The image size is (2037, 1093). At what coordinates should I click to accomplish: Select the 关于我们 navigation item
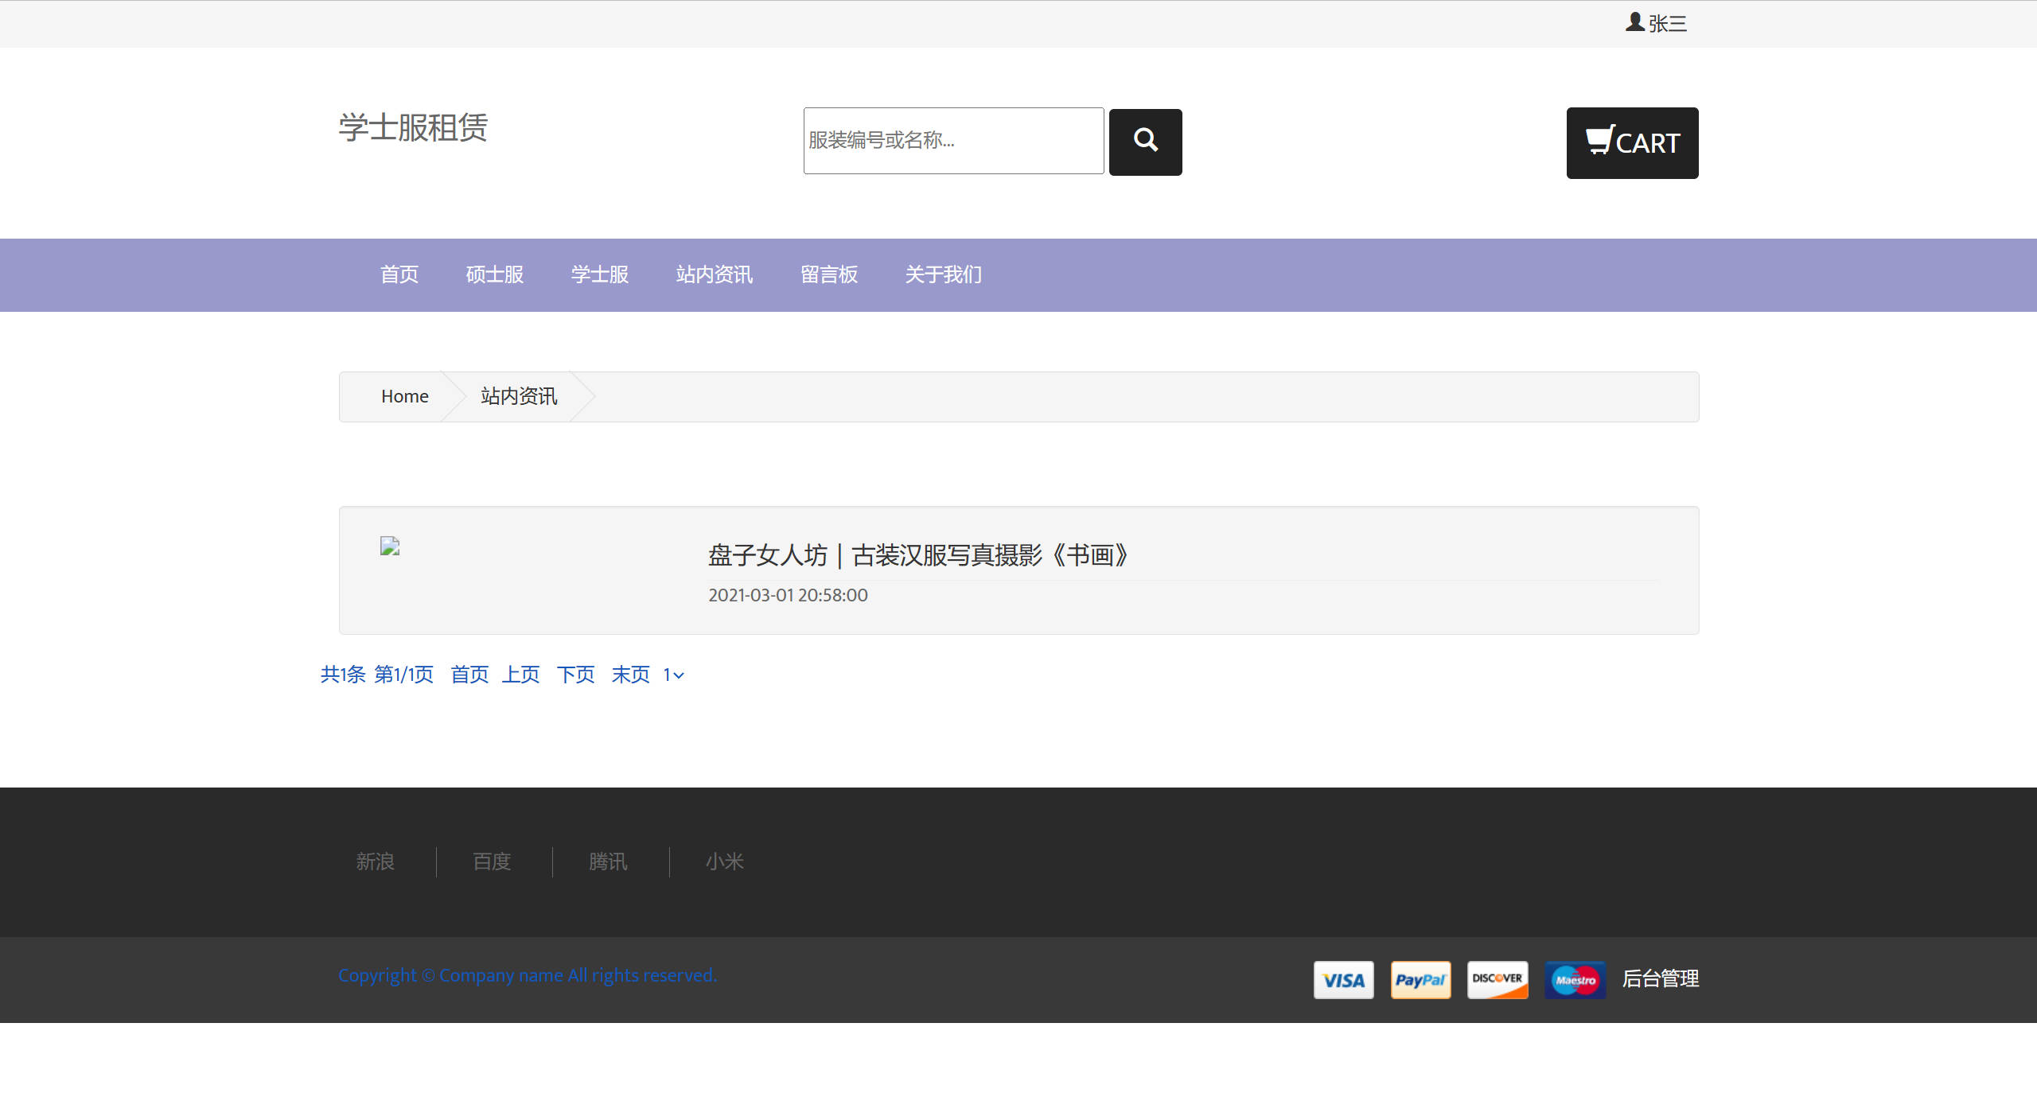942,274
